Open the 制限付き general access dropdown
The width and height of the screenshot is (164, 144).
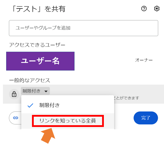[x=35, y=91]
